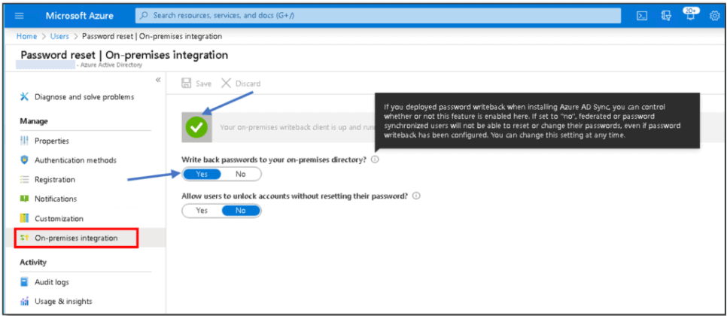Click the Allow users to unlock accounts label
This screenshot has height=316, width=727.
tap(294, 196)
